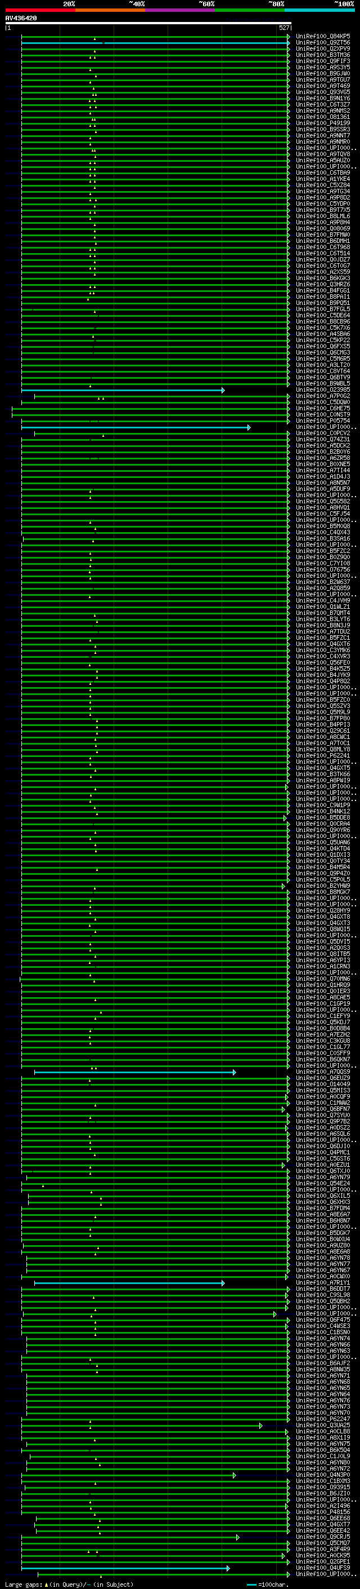This screenshot has height=1589, width=360.
Task: Open hit UniRef100_Q2XPV9
Action: pos(323,48)
